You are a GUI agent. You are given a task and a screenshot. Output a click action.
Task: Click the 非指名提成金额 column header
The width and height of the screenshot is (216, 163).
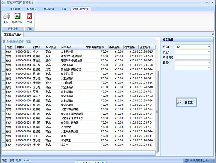click(x=97, y=47)
